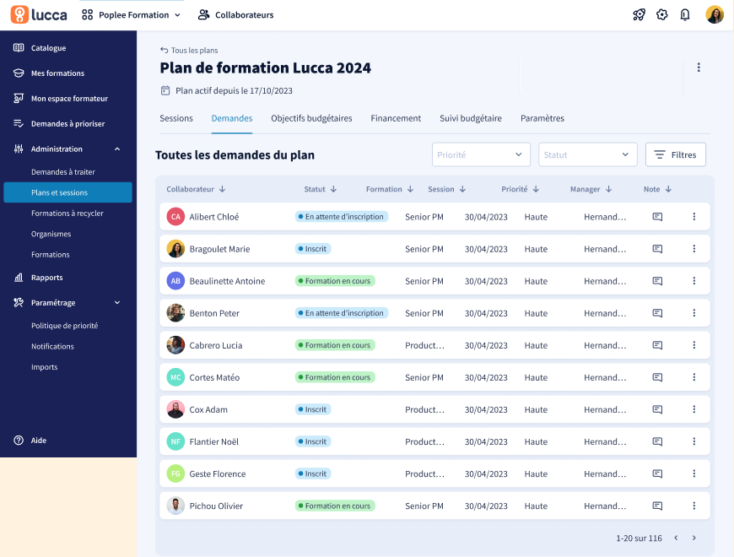Open the user profile avatar

tap(715, 14)
